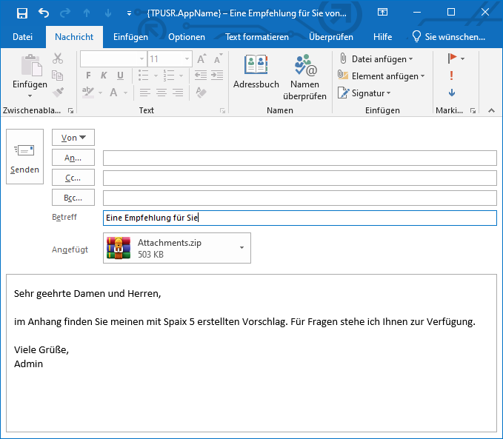Set low importance with blue down arrow

(451, 93)
